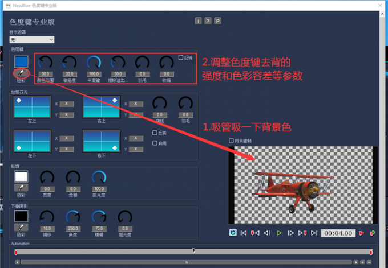The image size is (388, 268).
Task: Pick shadow color with 下垂阴影 eyedropper
Action: coord(21,227)
